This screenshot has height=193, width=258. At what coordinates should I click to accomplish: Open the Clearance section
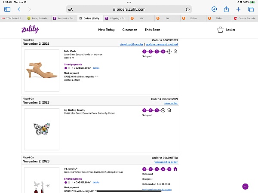[130, 30]
